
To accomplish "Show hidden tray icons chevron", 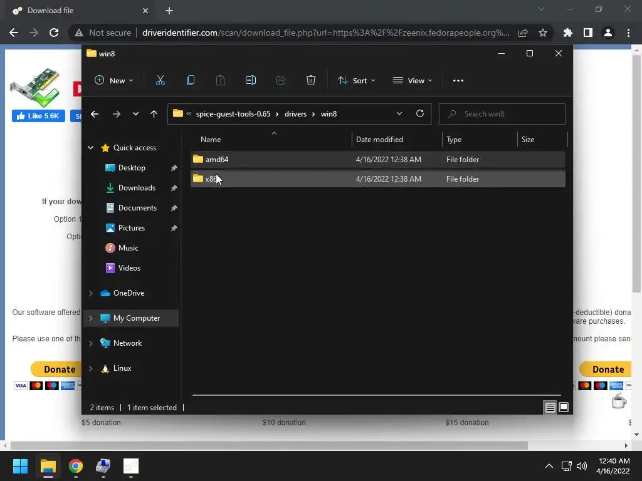I will (x=549, y=466).
